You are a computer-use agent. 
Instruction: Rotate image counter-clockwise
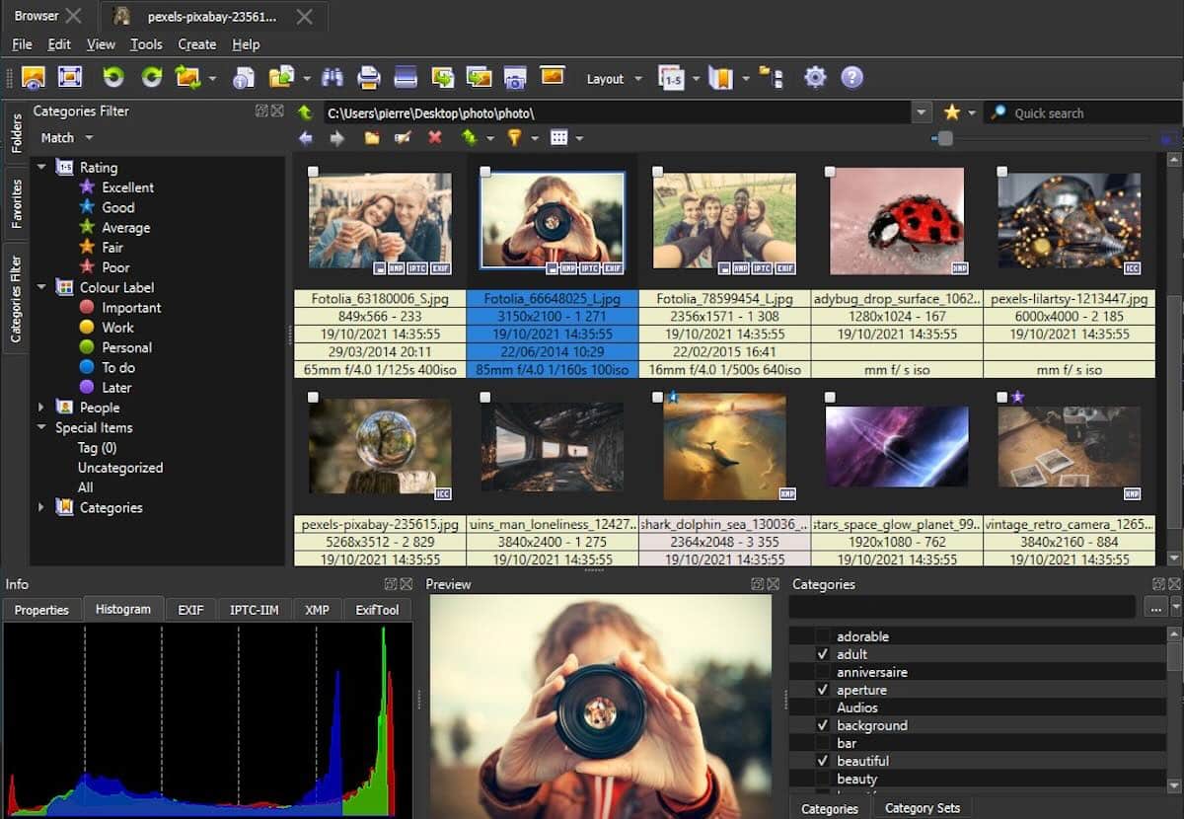pyautogui.click(x=113, y=77)
